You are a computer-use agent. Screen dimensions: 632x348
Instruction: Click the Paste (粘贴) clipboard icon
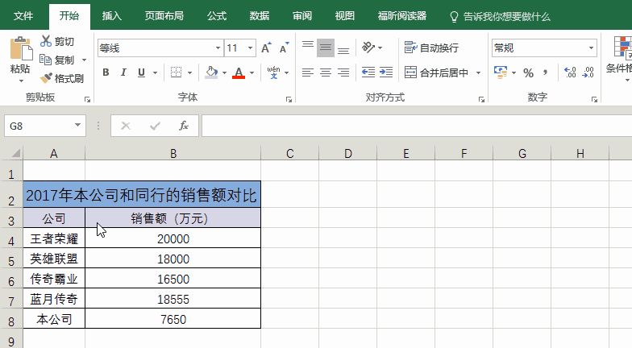coord(21,49)
